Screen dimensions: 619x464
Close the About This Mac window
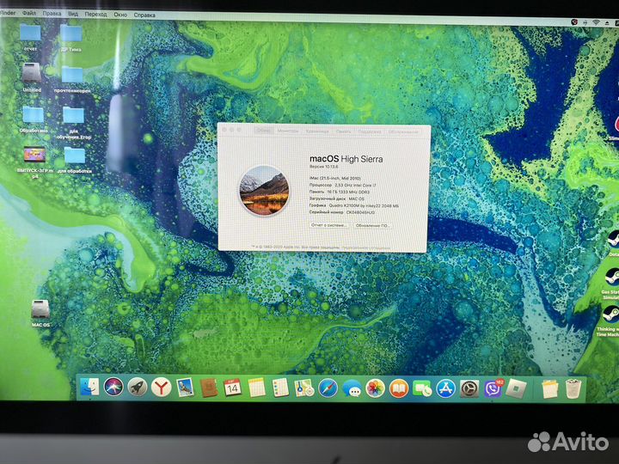coord(224,129)
